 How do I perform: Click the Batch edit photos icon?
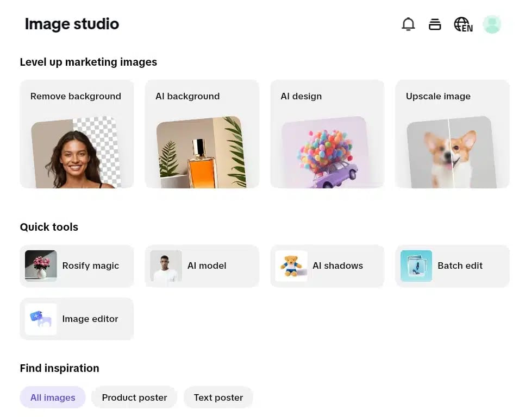(x=416, y=266)
